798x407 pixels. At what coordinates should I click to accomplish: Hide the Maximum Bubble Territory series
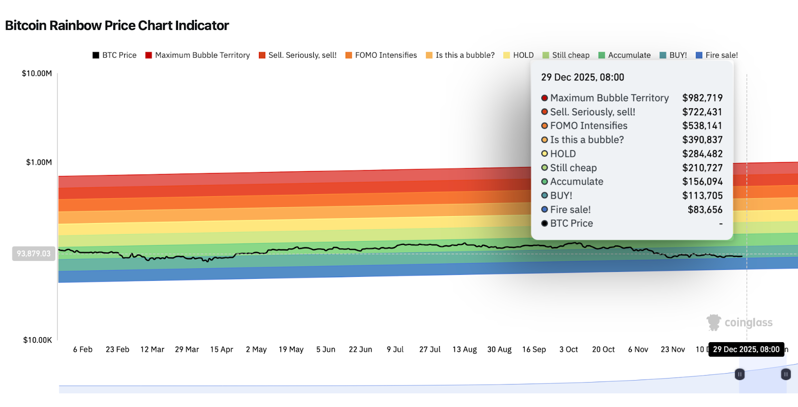click(198, 55)
